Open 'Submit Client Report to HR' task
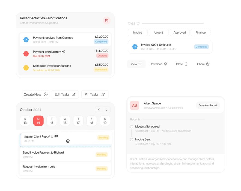Viewport: 241px width, 191px height. pyautogui.click(x=66, y=139)
